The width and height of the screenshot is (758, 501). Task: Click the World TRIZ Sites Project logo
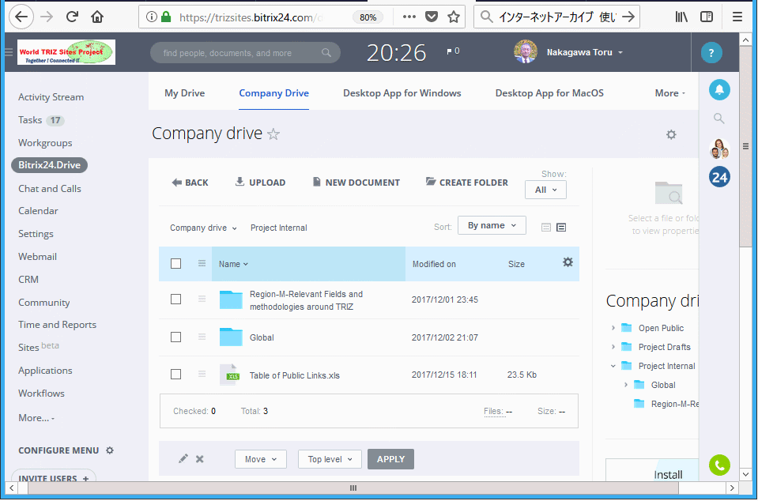[66, 52]
